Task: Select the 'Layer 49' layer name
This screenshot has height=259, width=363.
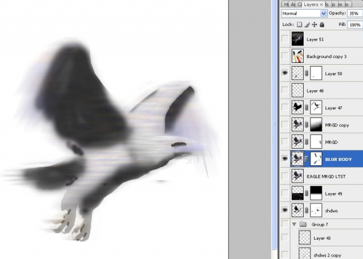Action: 333,194
